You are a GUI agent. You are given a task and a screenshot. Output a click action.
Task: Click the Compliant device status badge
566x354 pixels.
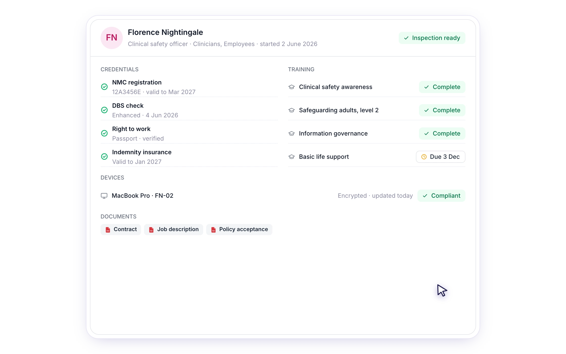[441, 196]
